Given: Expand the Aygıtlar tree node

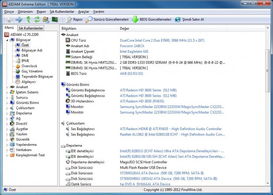Looking at the screenshot, I should click(7, 129).
